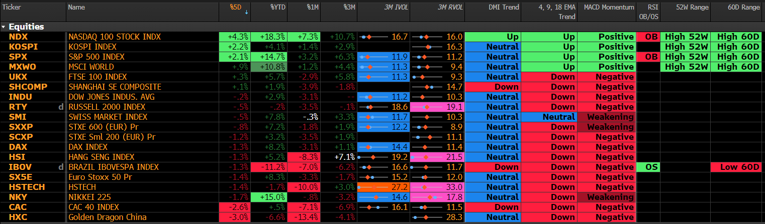Select the SHCOMP ticker
Viewport: 765px width, 224px height.
[28, 87]
